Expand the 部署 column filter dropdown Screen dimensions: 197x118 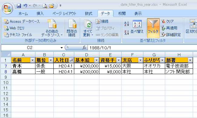coord(190,60)
